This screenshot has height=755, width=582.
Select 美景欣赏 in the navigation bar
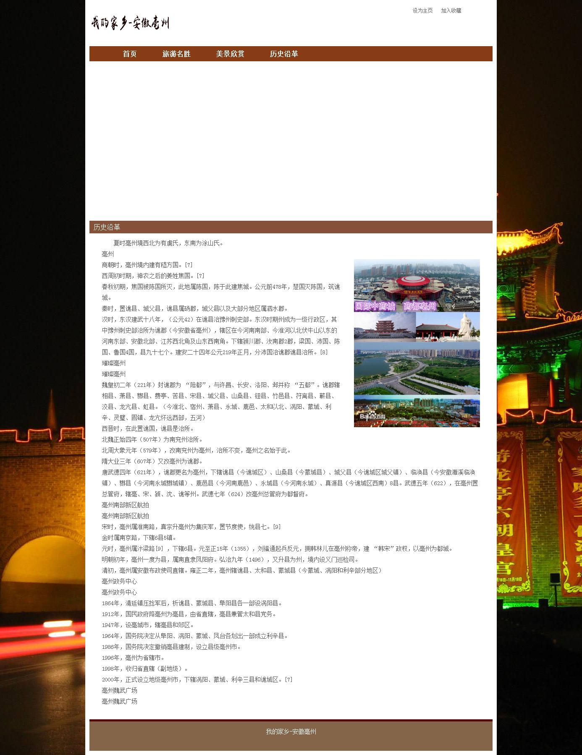[230, 54]
